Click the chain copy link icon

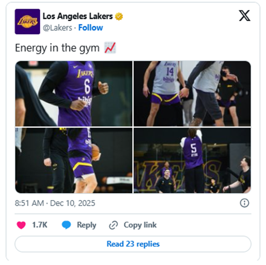pos(113,225)
